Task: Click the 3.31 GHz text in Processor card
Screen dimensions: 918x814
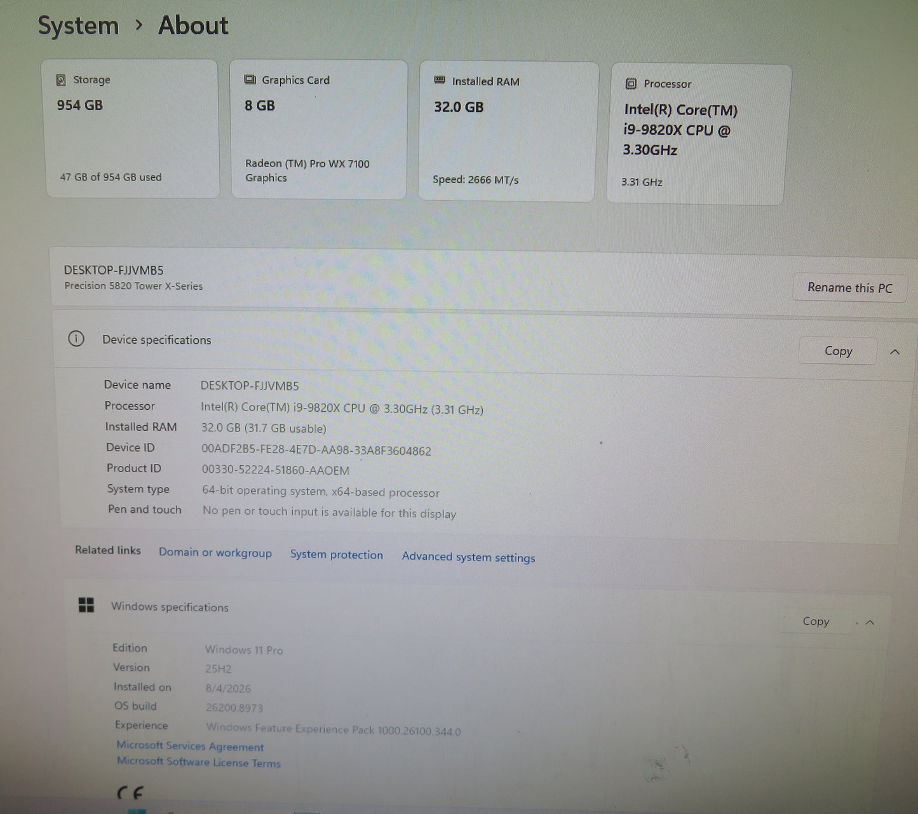Action: (x=642, y=182)
